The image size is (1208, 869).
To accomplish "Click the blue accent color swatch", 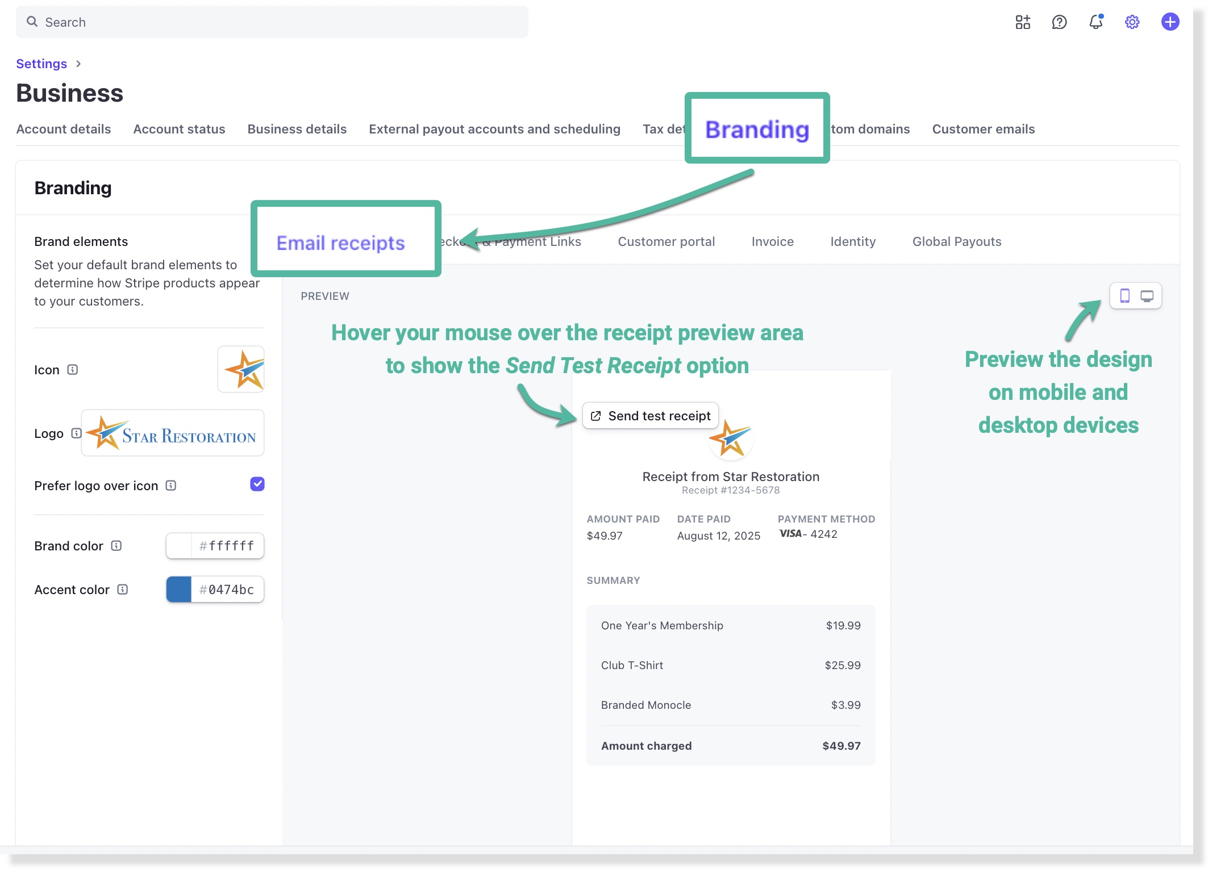I will [179, 590].
